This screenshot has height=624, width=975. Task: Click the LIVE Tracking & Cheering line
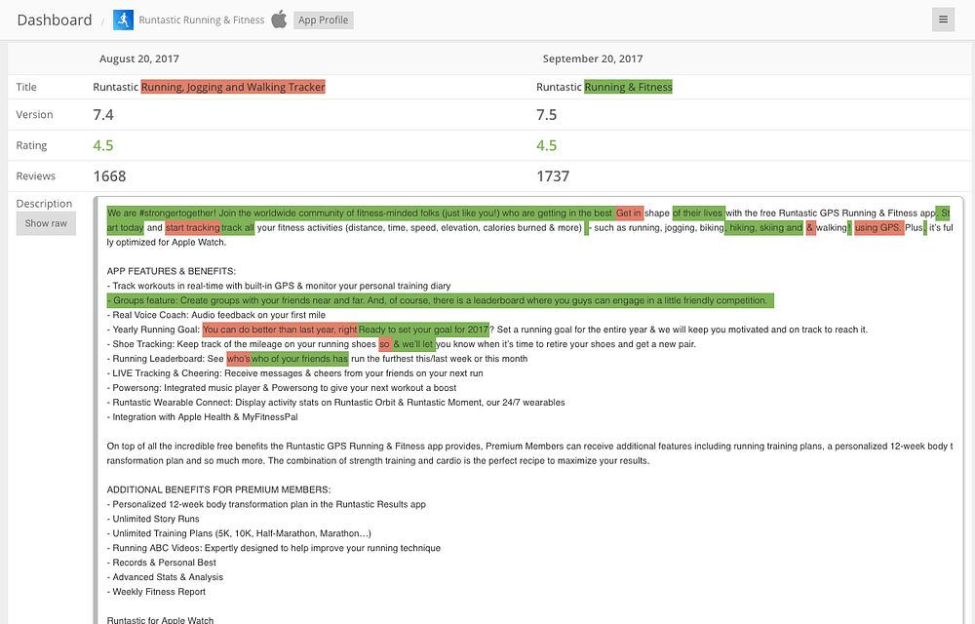(x=294, y=373)
